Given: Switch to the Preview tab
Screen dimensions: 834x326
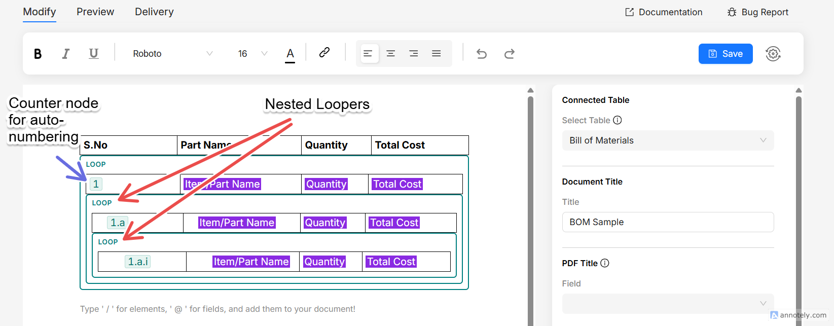Looking at the screenshot, I should (95, 12).
